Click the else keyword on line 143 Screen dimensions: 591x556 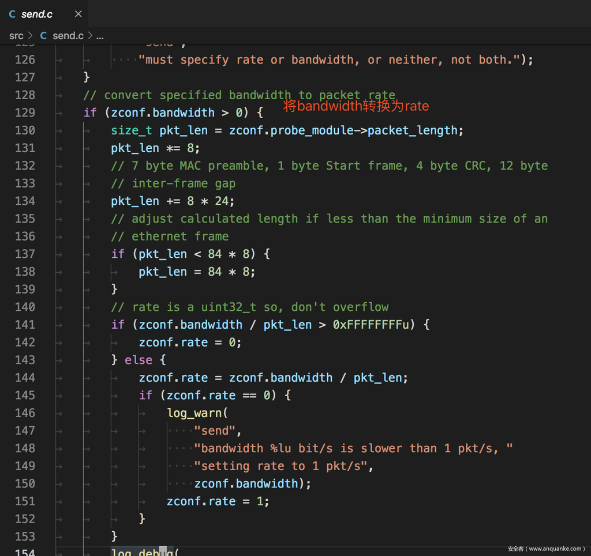[x=139, y=360]
